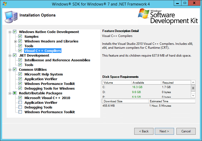Collapse the Common Utilities tree node
This screenshot has height=141, width=202.
click(10, 70)
